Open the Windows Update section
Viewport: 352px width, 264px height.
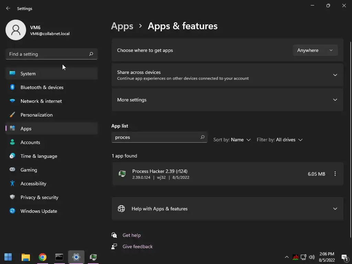pyautogui.click(x=39, y=211)
